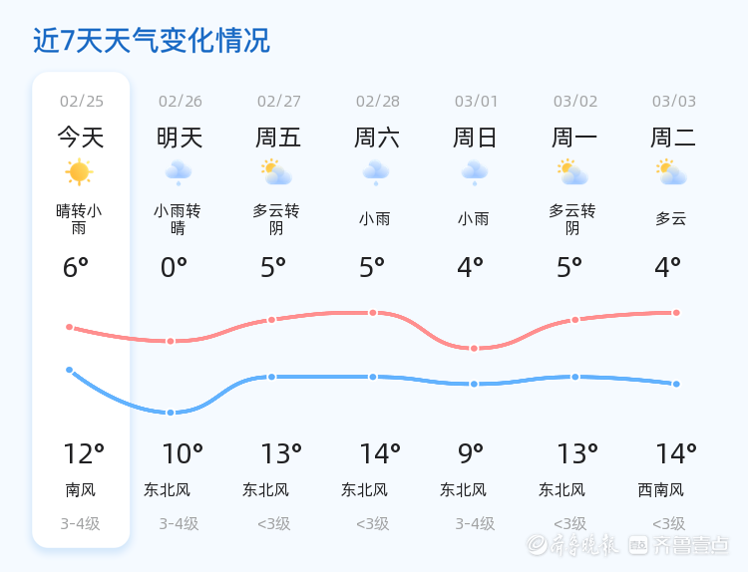Click the 02/28 date label
Screen dimensions: 748x572
pos(377,101)
